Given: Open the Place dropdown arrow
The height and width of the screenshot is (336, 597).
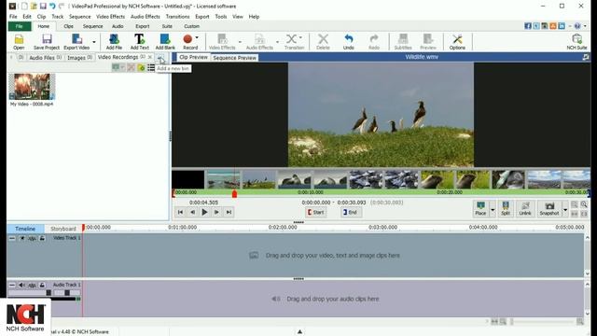Looking at the screenshot, I should (493, 209).
